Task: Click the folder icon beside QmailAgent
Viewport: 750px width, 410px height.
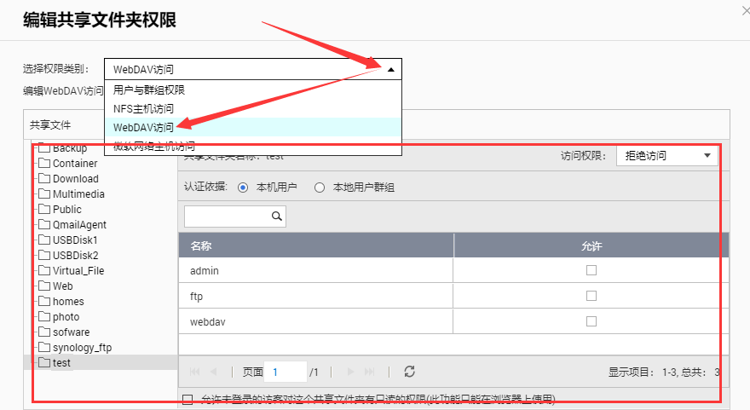Action: (x=44, y=224)
